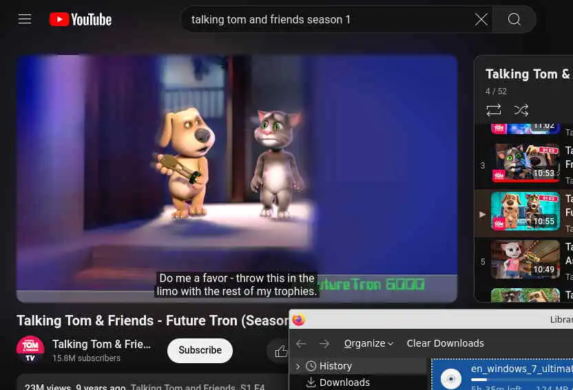The image size is (573, 390).
Task: Select History in the Library sidebar
Action: 335,366
